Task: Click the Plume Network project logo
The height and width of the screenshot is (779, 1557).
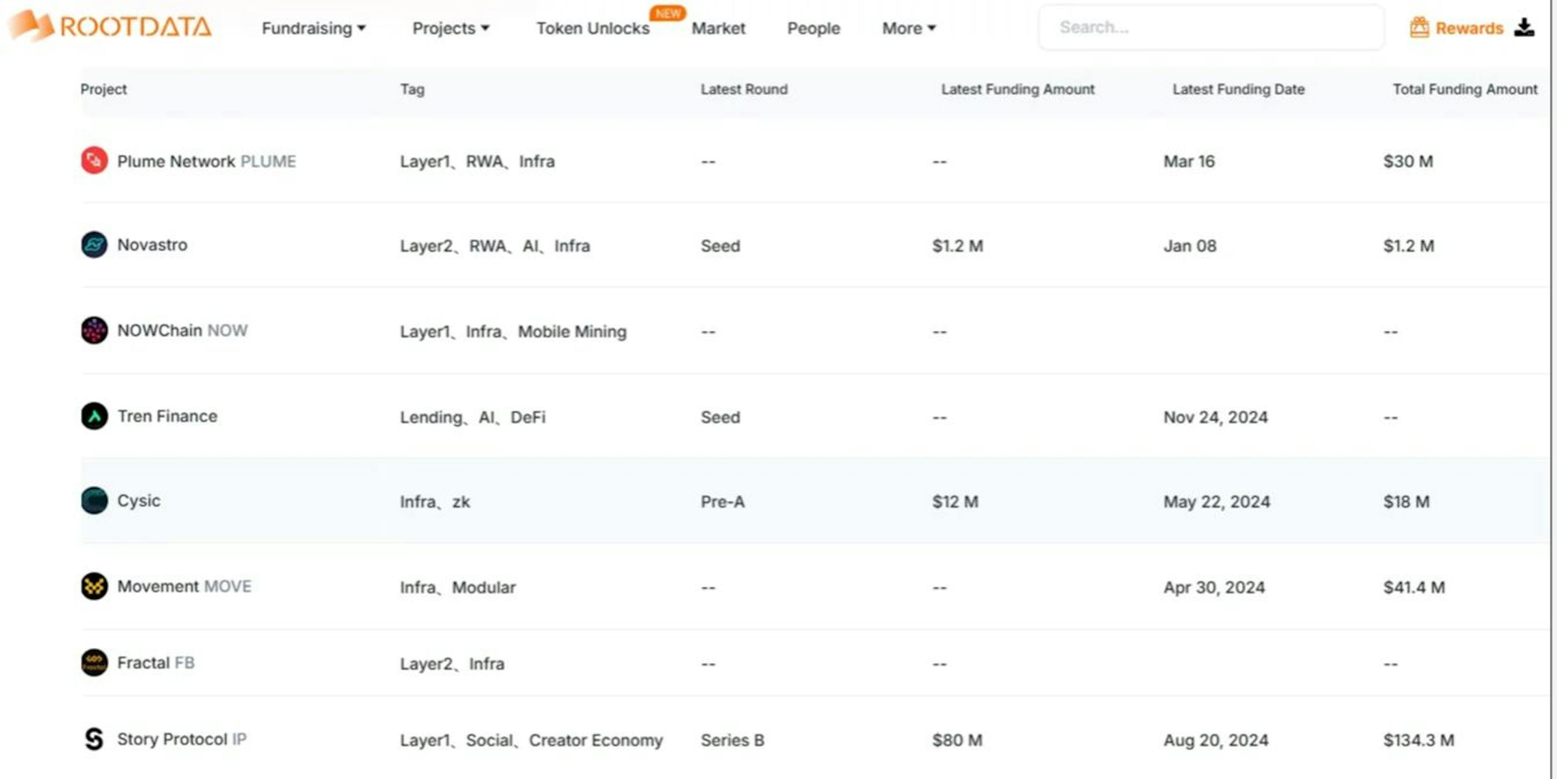Action: click(x=94, y=161)
